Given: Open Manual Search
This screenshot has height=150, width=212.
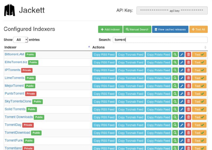Looking at the screenshot, I should (137, 29).
